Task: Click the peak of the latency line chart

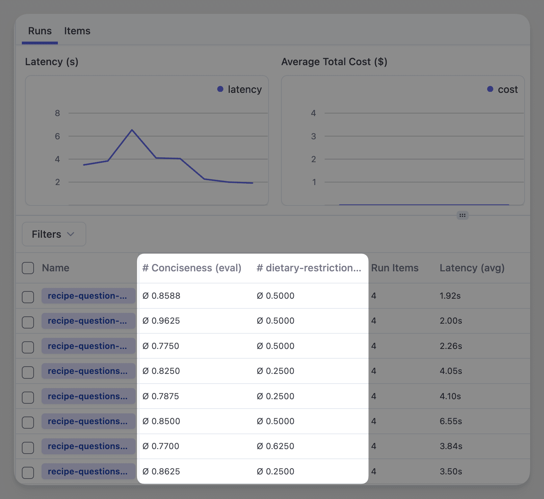Action: pyautogui.click(x=132, y=130)
